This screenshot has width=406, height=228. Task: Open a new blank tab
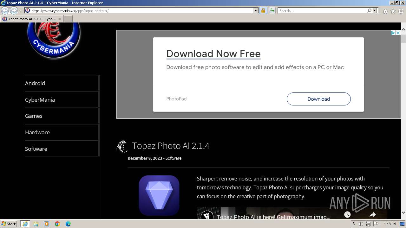point(68,19)
